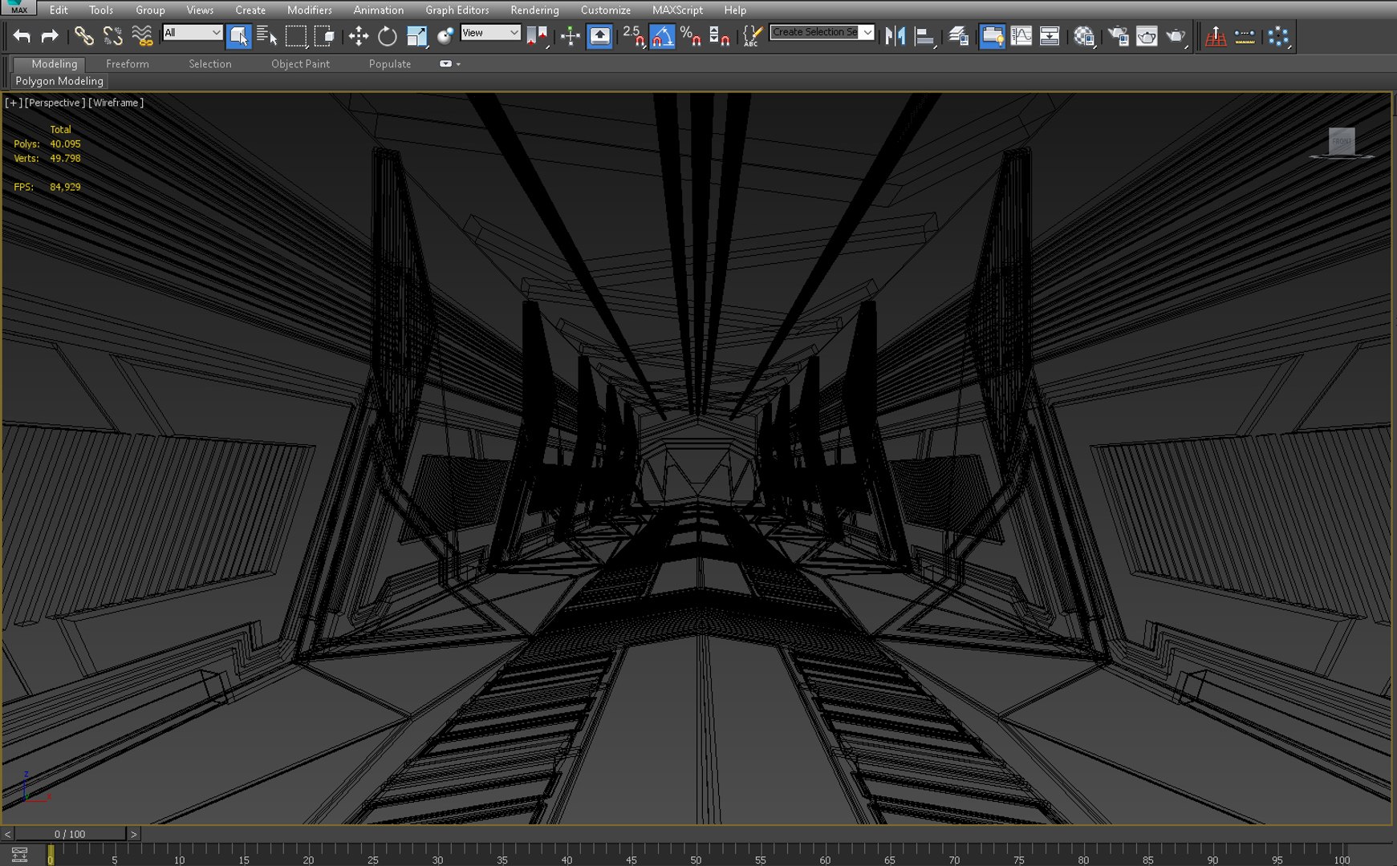Click the blue dots array icon

1278,36
